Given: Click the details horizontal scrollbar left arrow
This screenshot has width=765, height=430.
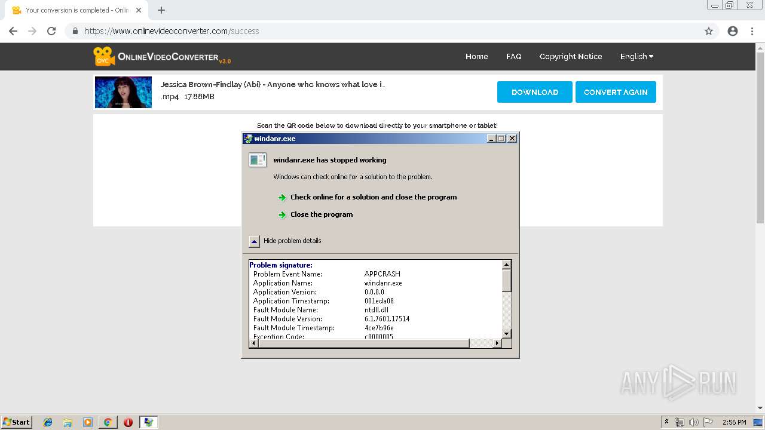Looking at the screenshot, I should click(253, 343).
